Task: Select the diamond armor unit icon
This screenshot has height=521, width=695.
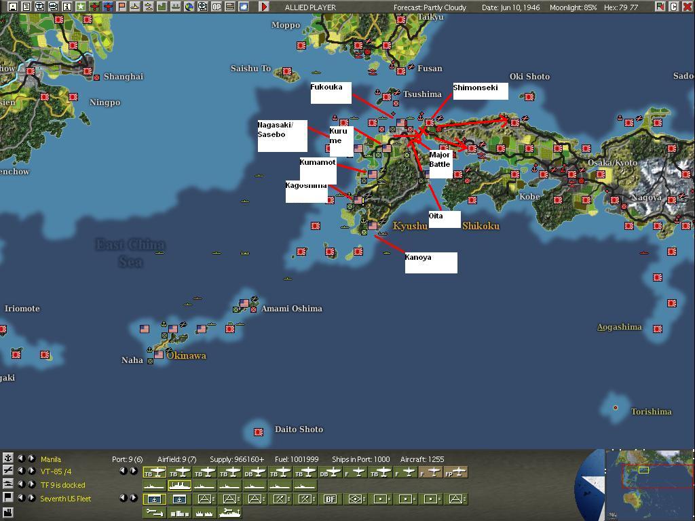Action: [x=356, y=499]
